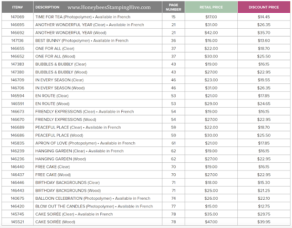292x228 pixels.
Task: Select CAKE SOIRÉE (Wood) description
Action: 55,222
